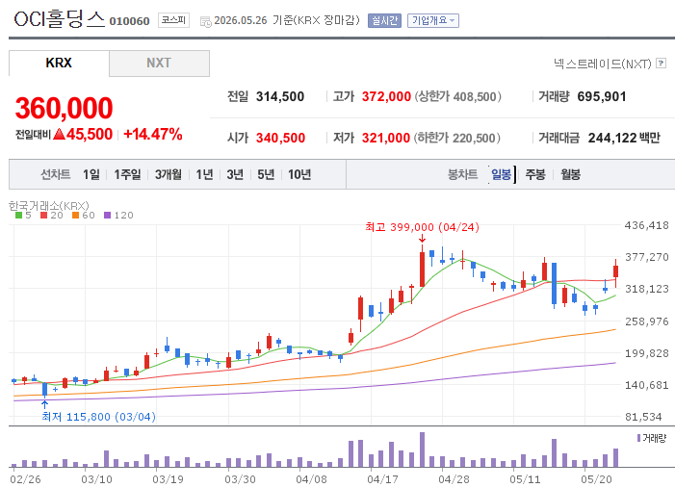Screen dimensions: 675x488
Task: Click the 코스피 market badge
Action: tap(173, 20)
